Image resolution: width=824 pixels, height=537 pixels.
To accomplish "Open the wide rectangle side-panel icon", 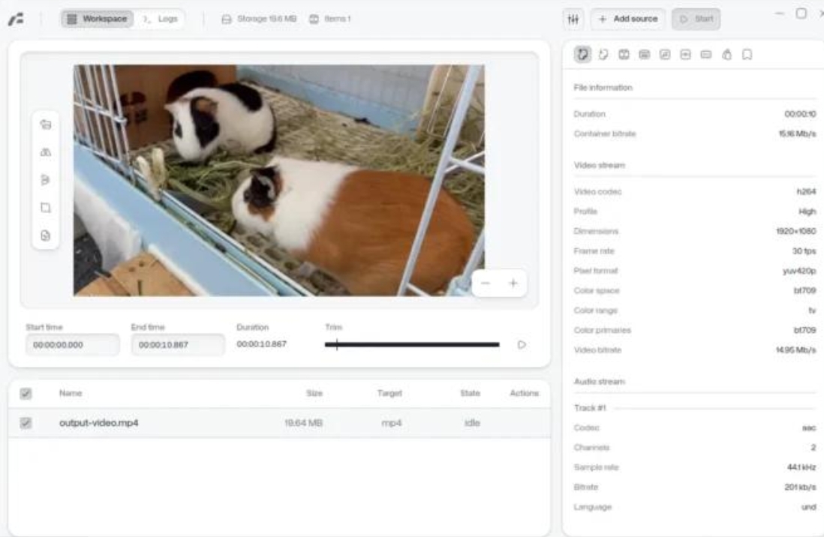I will [705, 54].
